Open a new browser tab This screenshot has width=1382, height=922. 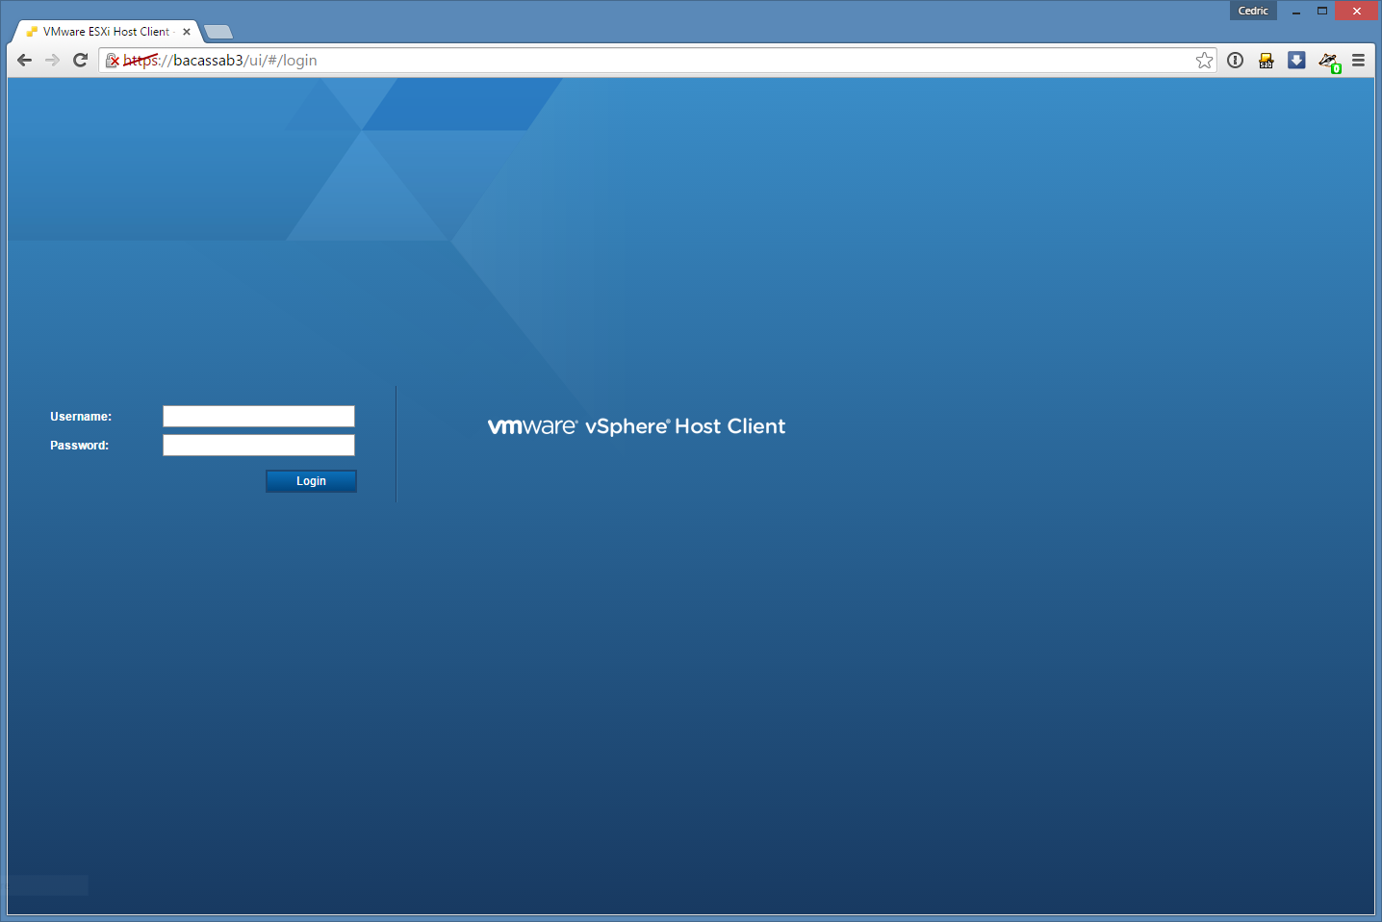[218, 32]
